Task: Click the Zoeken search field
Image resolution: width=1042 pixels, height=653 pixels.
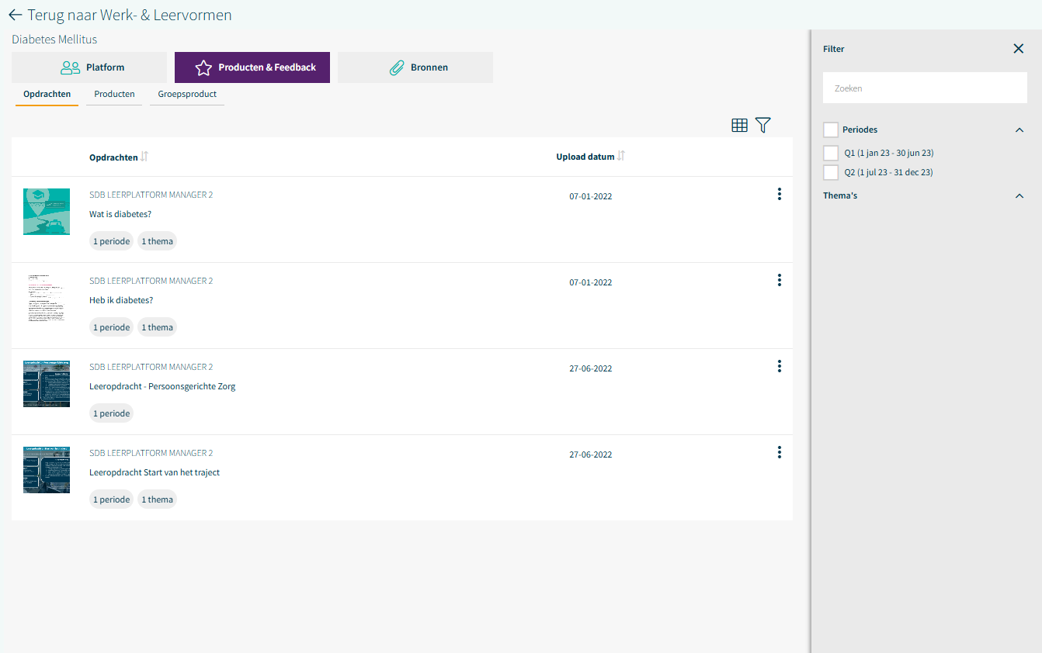Action: [924, 88]
